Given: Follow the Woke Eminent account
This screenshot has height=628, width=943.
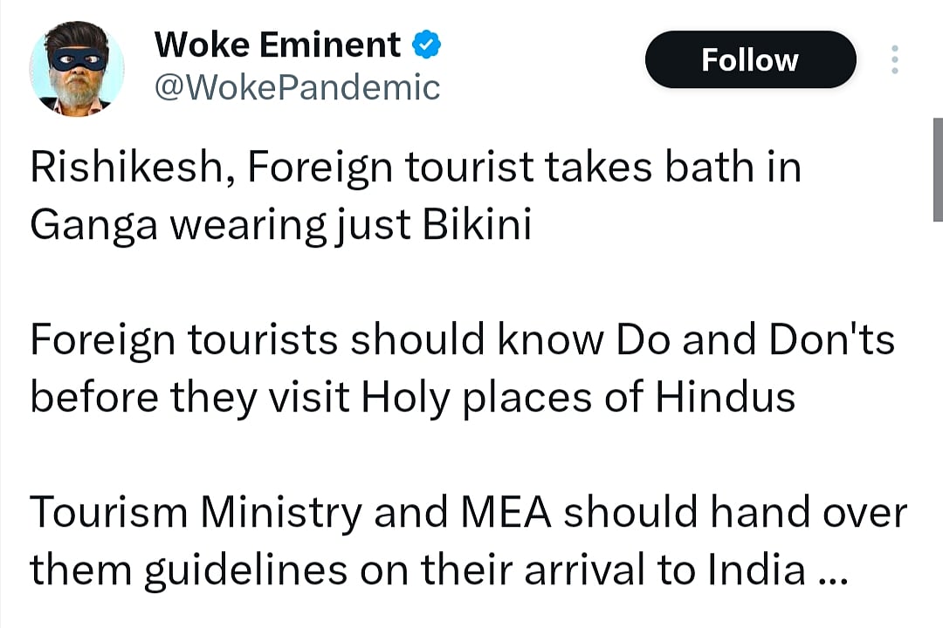Looking at the screenshot, I should pyautogui.click(x=749, y=59).
